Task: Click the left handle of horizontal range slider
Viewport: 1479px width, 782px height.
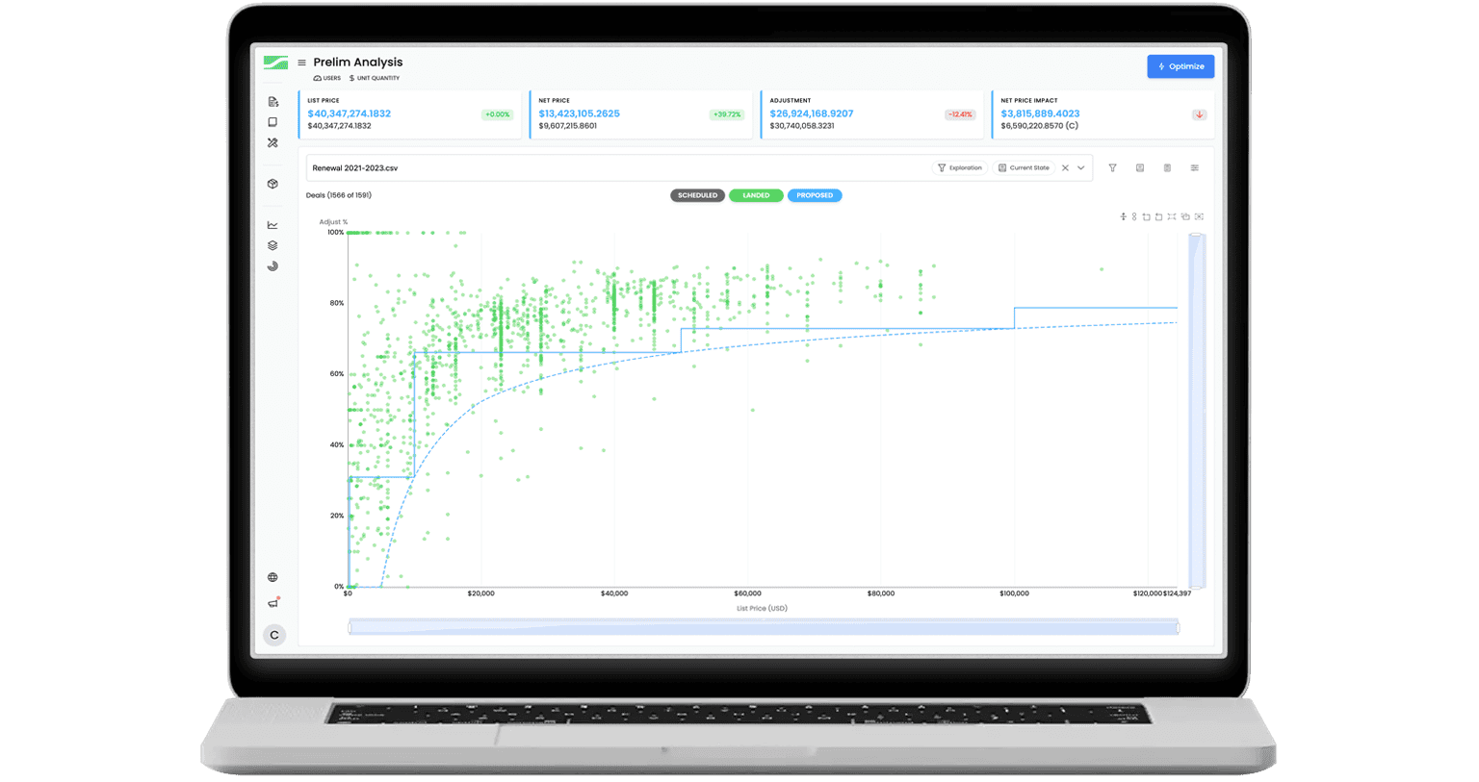Action: point(350,627)
